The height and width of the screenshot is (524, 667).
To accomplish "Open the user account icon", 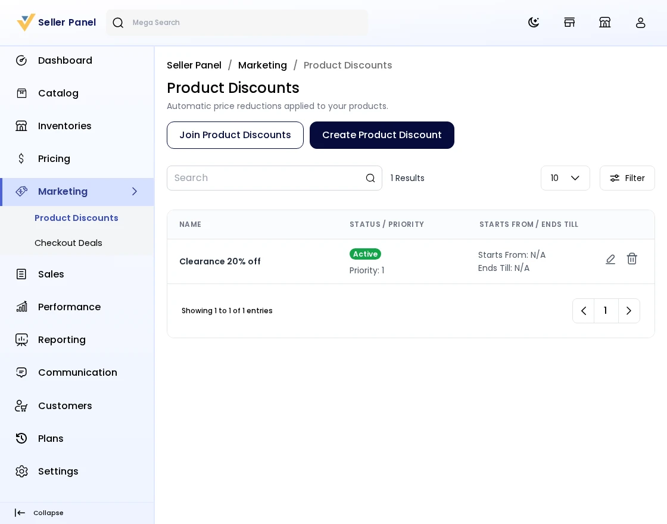I will pyautogui.click(x=641, y=23).
